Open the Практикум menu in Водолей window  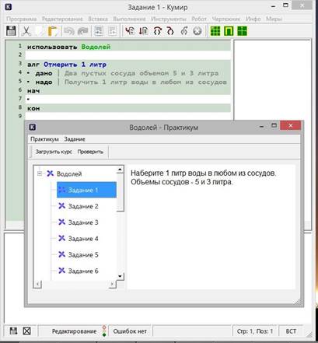pyautogui.click(x=44, y=139)
